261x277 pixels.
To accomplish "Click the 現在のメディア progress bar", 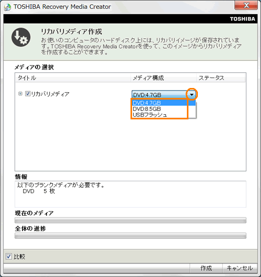I will [x=130, y=220].
